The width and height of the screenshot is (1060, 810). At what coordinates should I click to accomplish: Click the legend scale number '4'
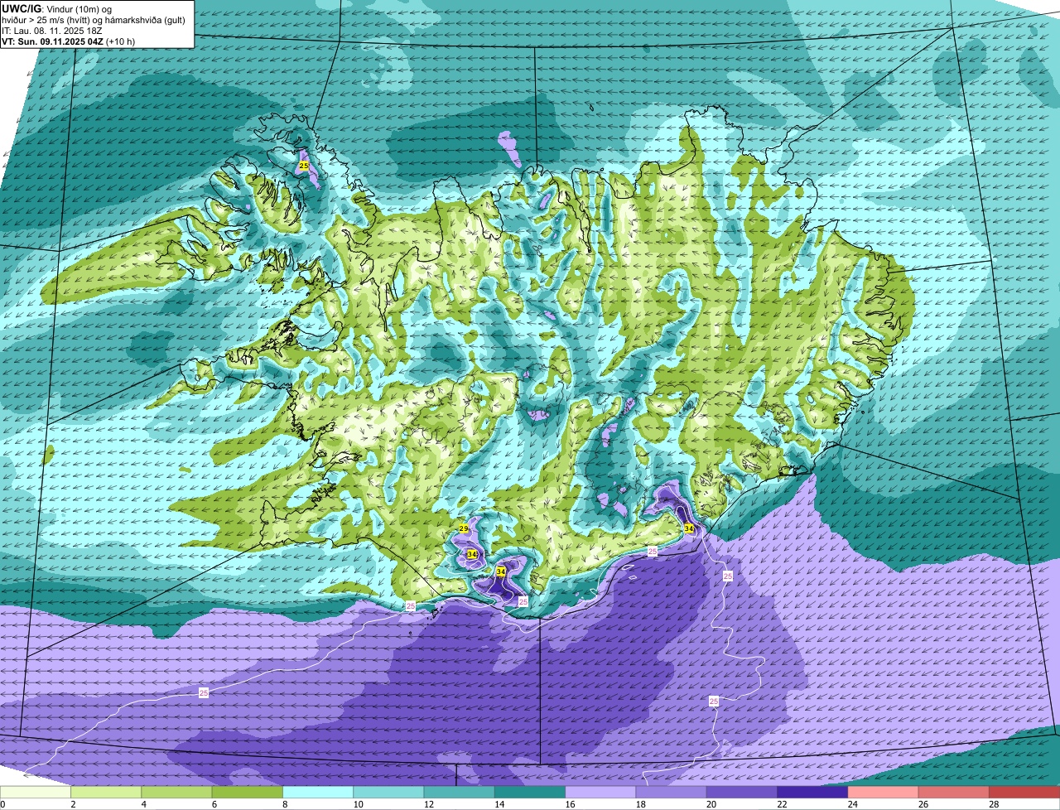click(143, 804)
